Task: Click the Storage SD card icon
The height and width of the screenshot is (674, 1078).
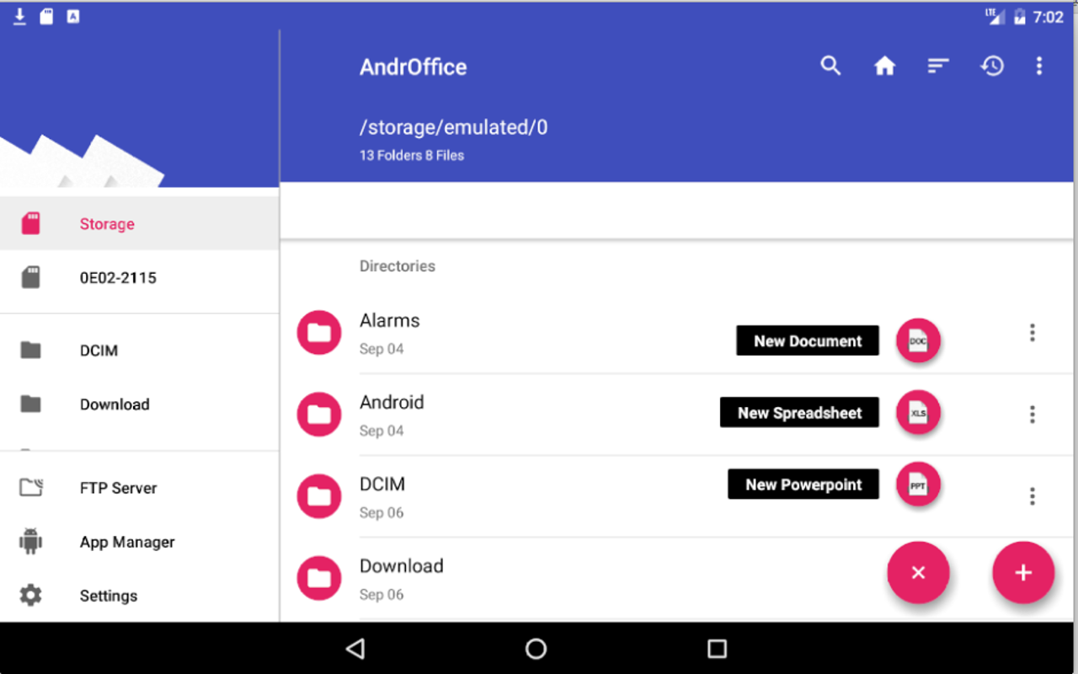Action: [31, 223]
